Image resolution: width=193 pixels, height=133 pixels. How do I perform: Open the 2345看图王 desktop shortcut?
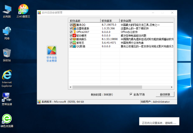pos(23,11)
